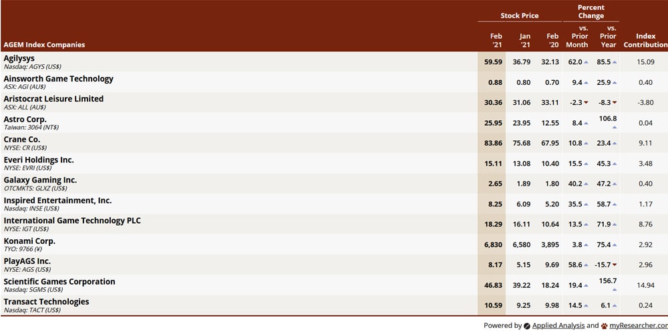
Task: Click IGT up arrow beside 13.5
Action: click(x=587, y=224)
